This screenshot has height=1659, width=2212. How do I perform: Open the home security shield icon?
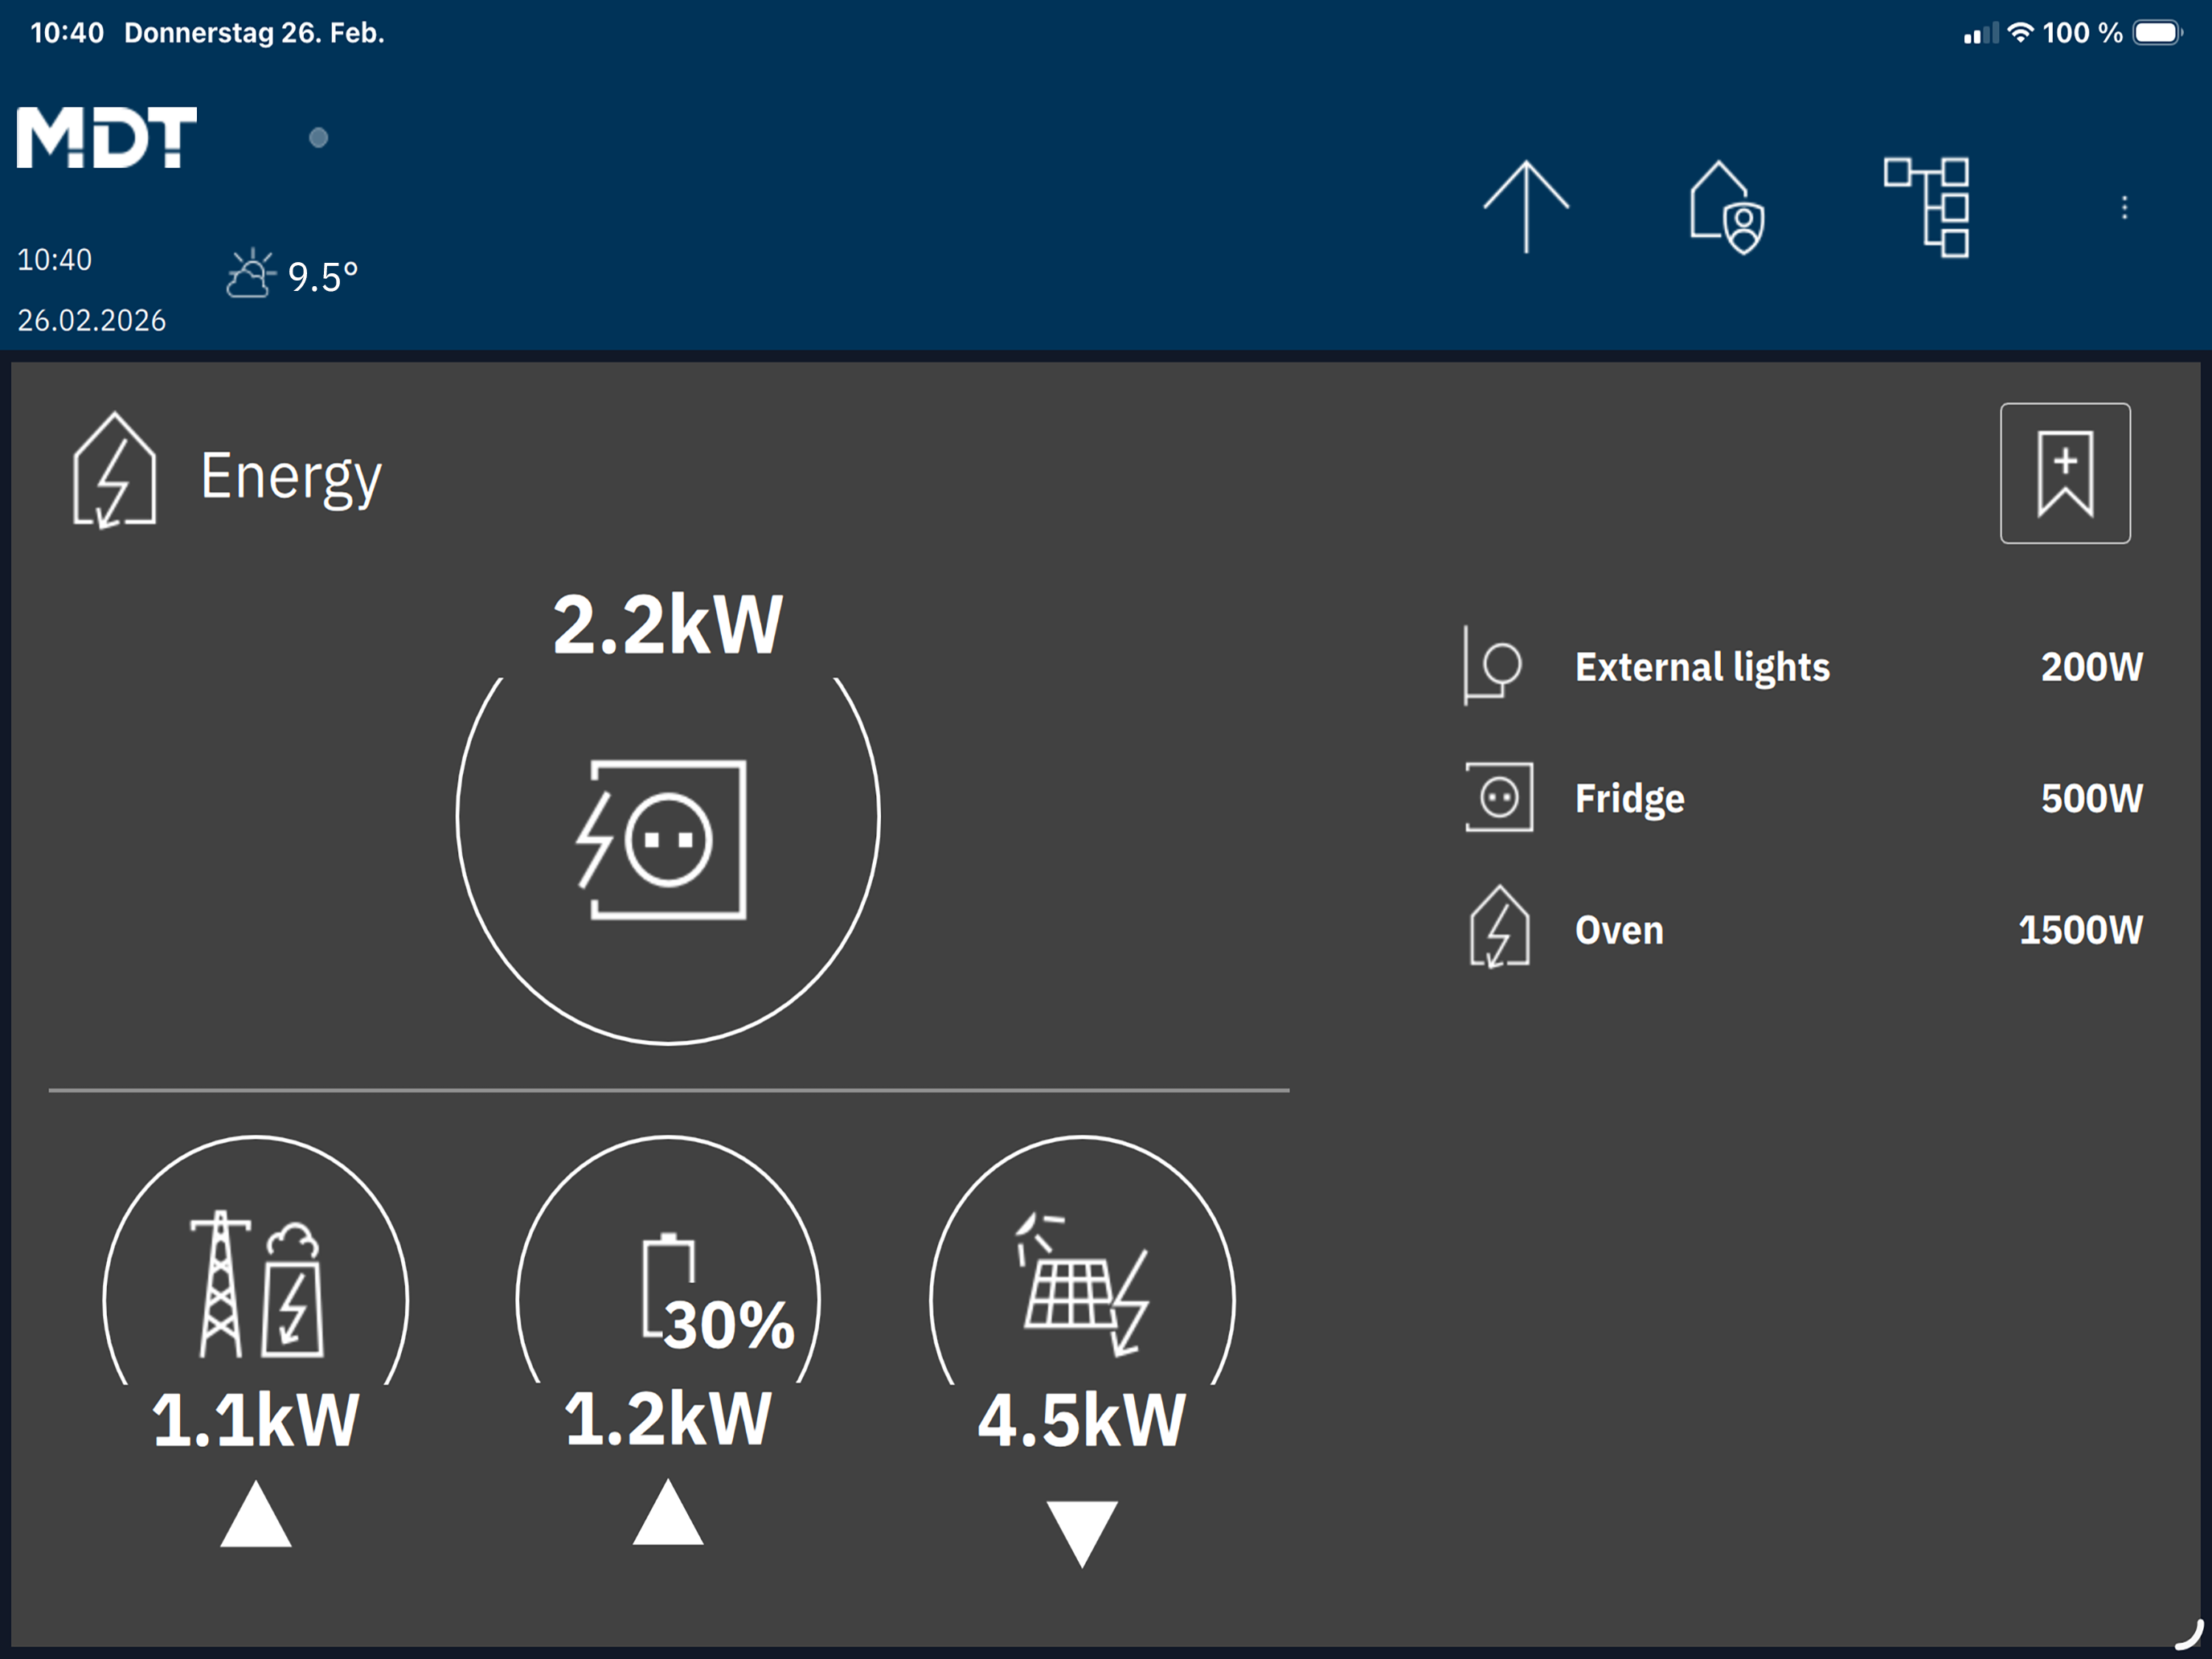click(1727, 207)
